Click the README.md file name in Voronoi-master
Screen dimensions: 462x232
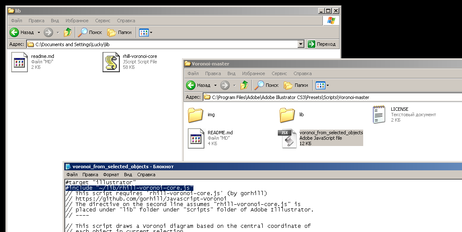tap(220, 133)
